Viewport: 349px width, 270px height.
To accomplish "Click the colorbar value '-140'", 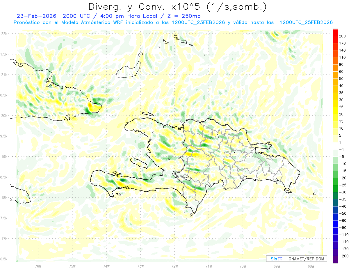I will [344, 242].
